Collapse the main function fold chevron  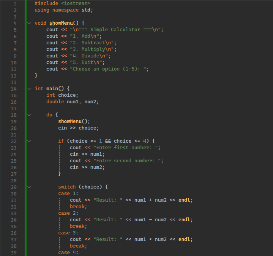(29, 89)
